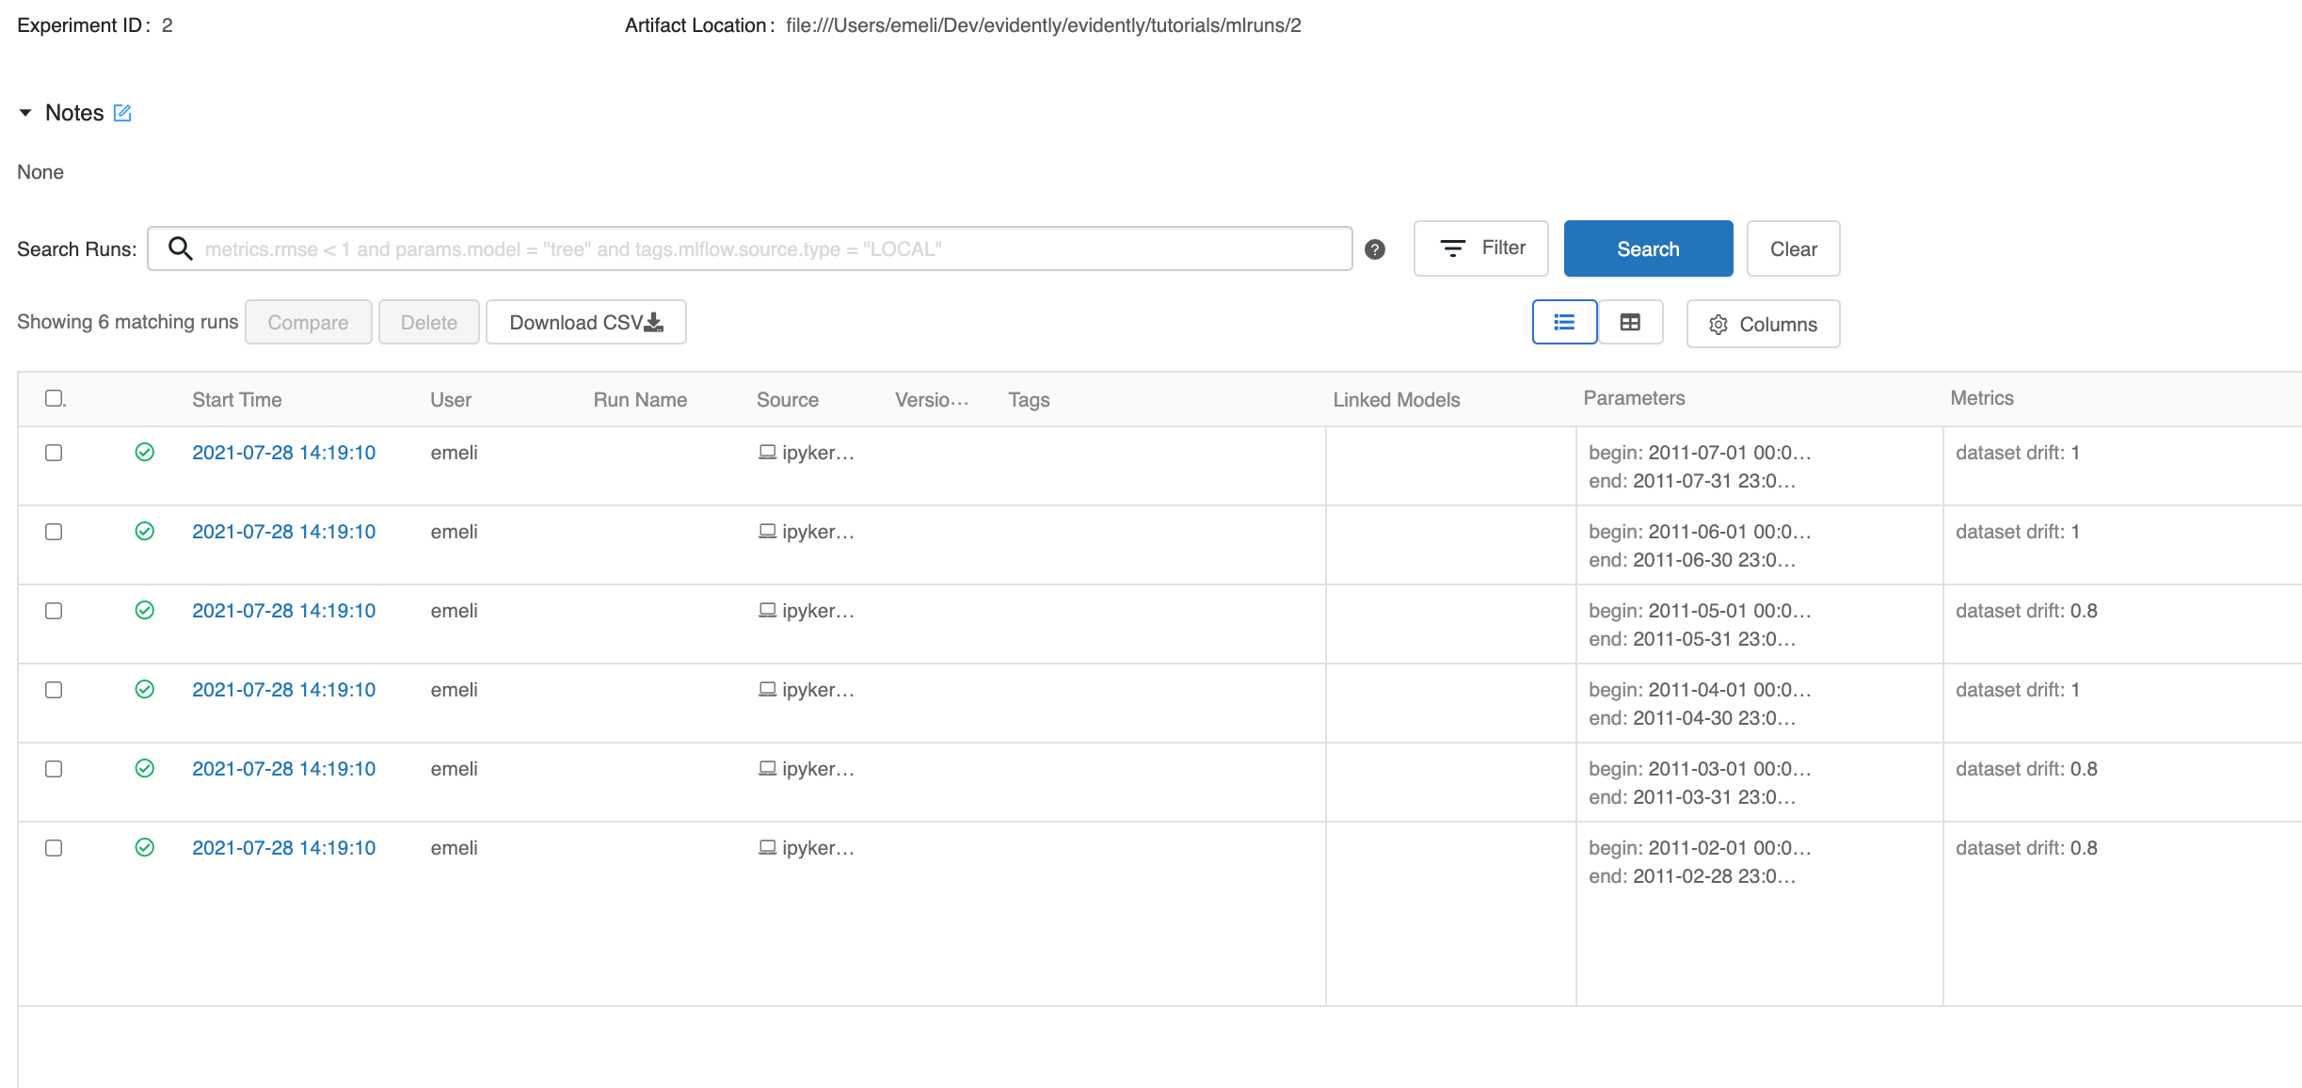
Task: Toggle the select-all runs checkbox
Action: pyautogui.click(x=55, y=398)
